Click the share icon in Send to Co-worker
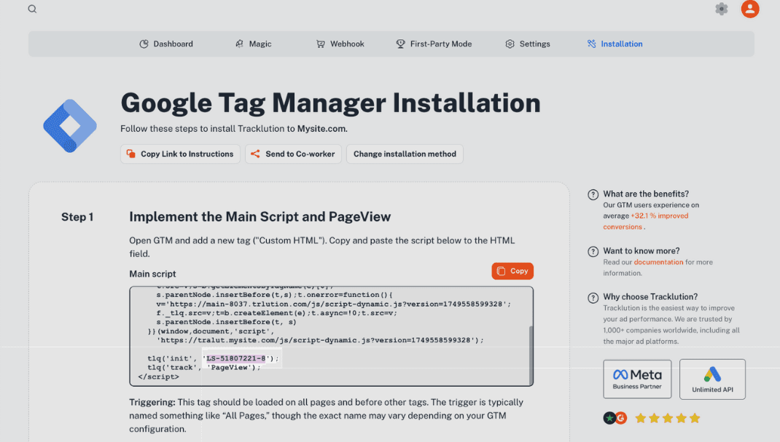Viewport: 780px width, 442px height. (255, 154)
